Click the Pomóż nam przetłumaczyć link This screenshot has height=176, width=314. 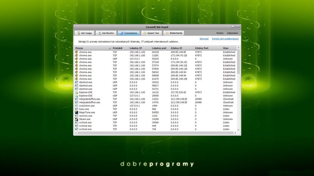click(x=225, y=39)
